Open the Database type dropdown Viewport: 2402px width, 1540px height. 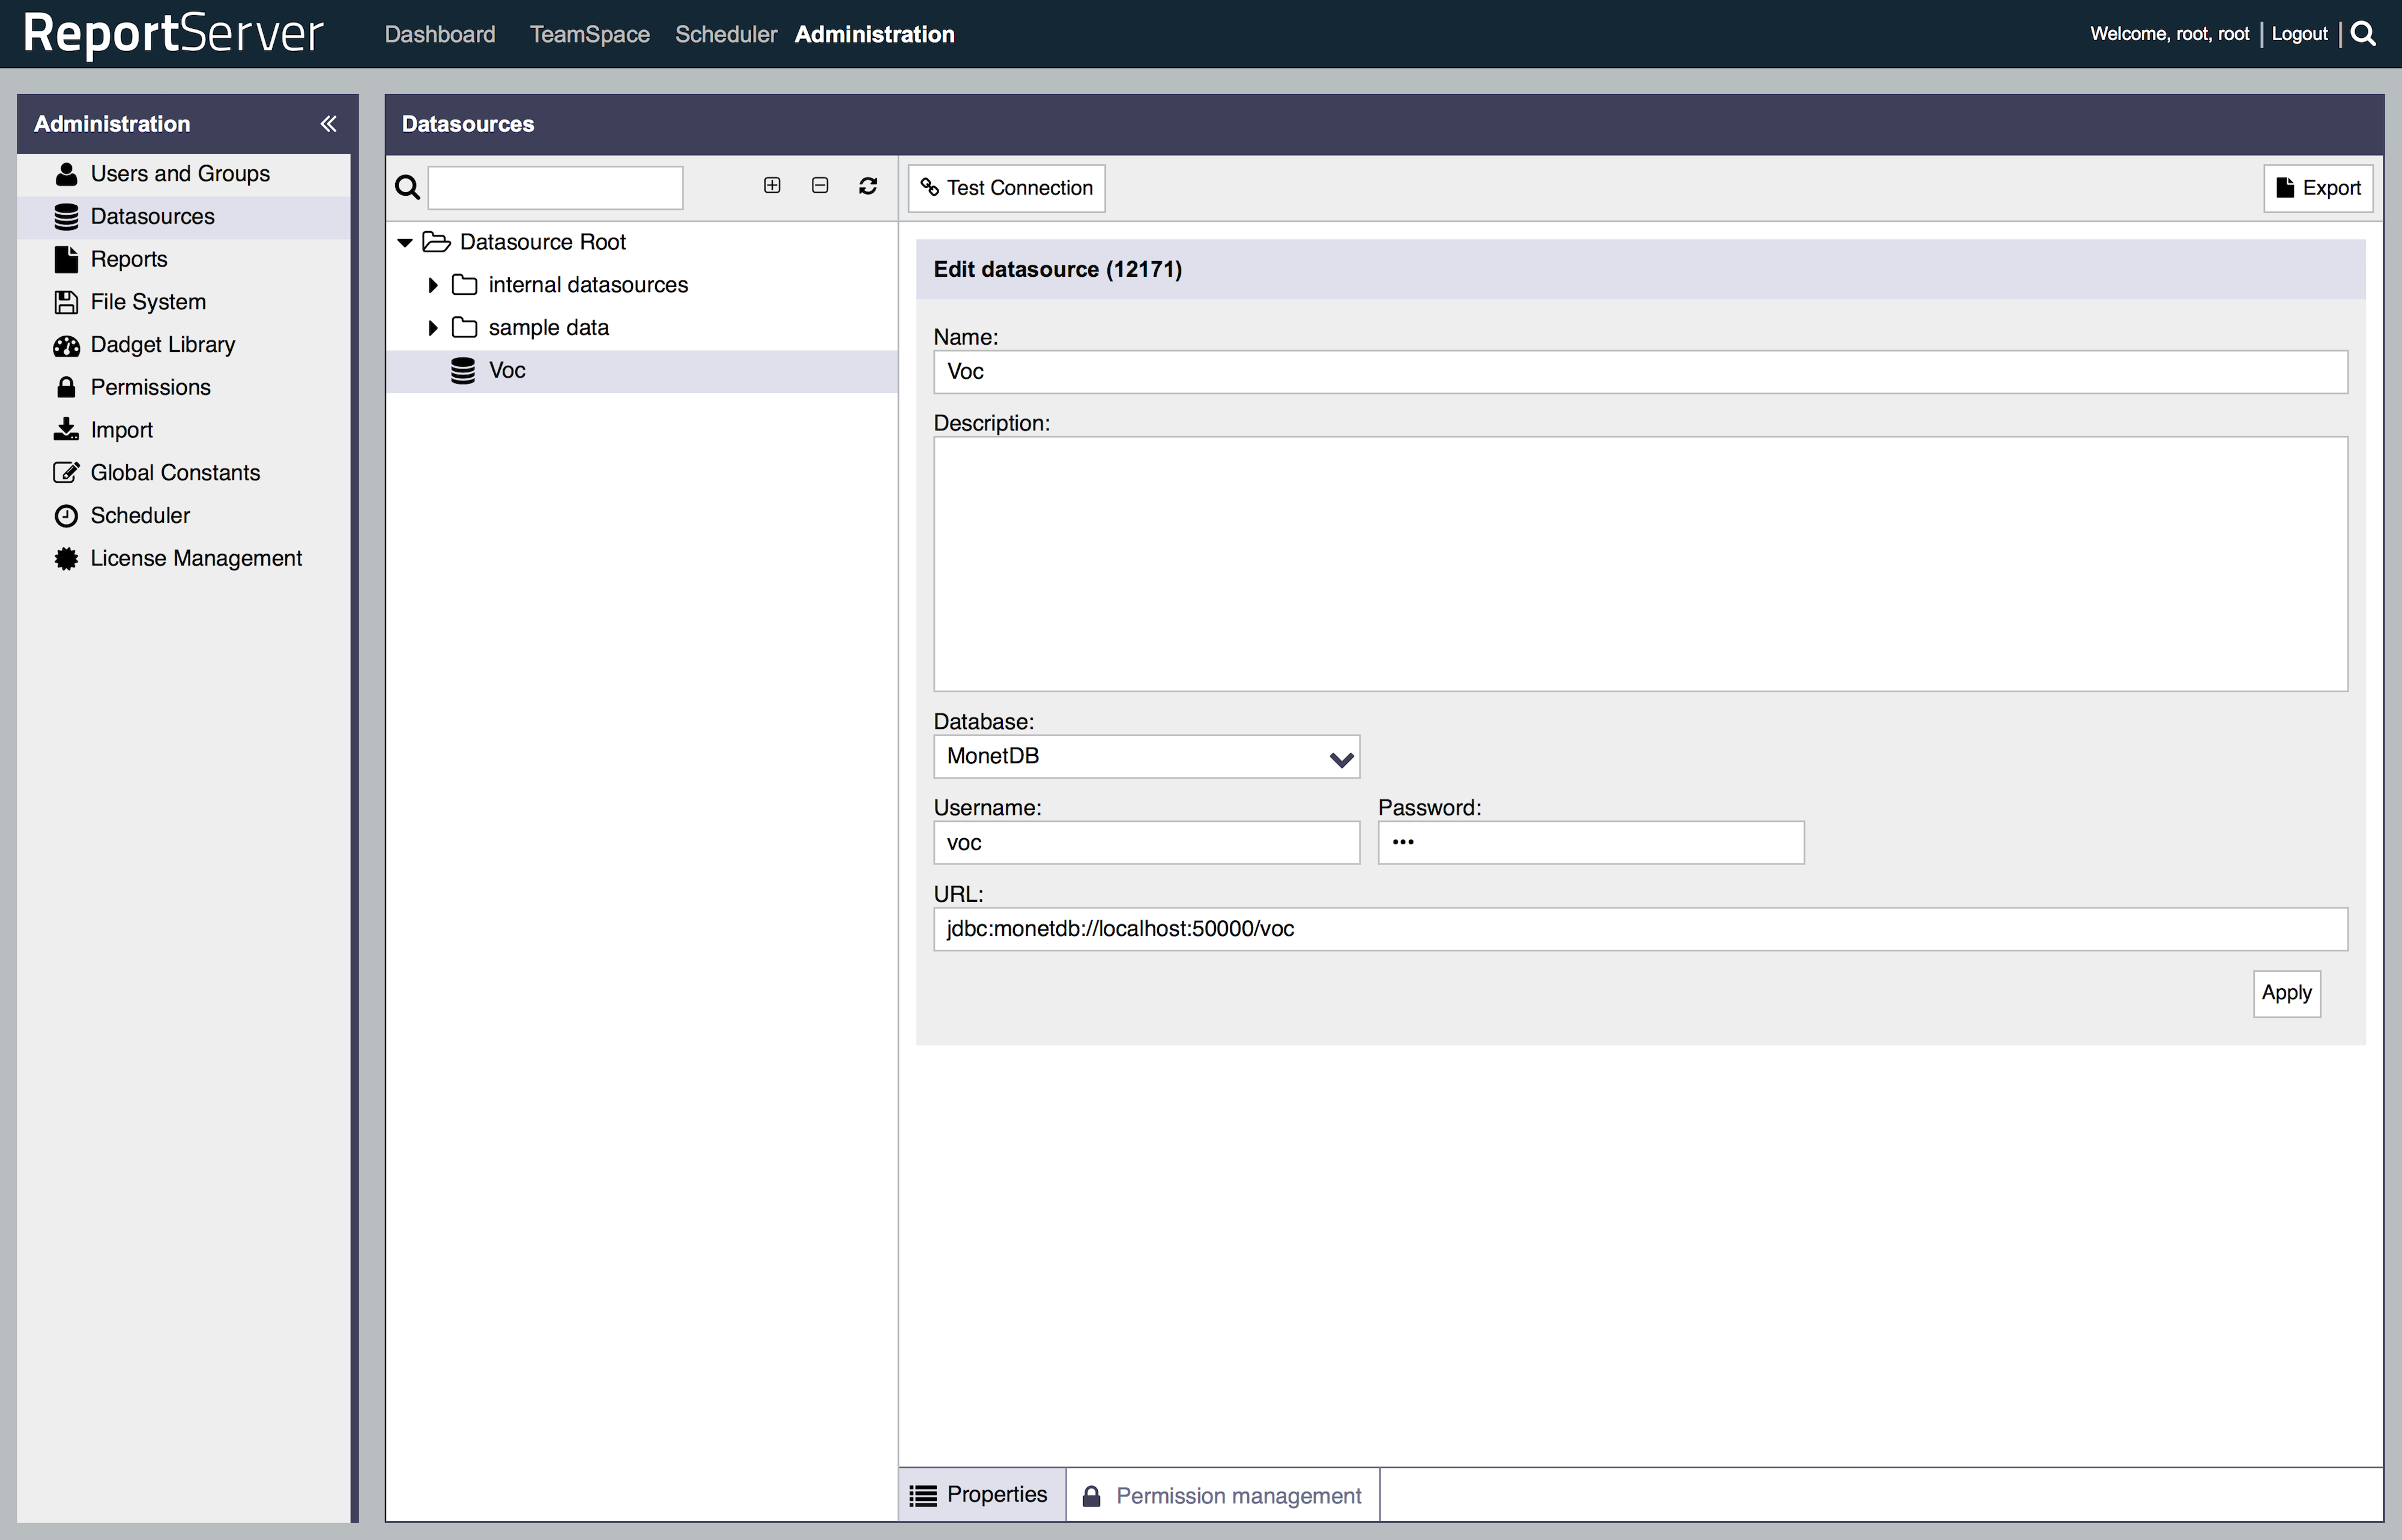1146,757
